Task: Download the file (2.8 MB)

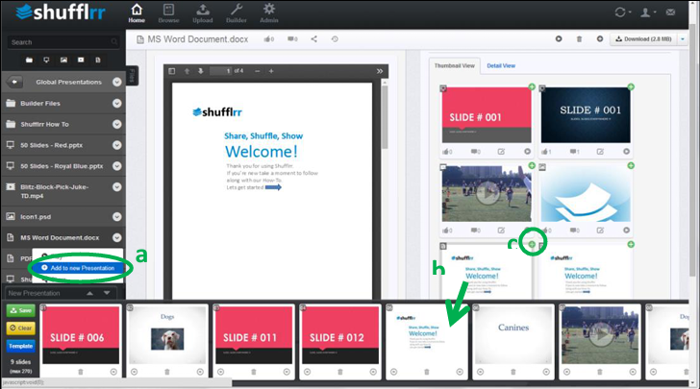Action: pyautogui.click(x=644, y=39)
